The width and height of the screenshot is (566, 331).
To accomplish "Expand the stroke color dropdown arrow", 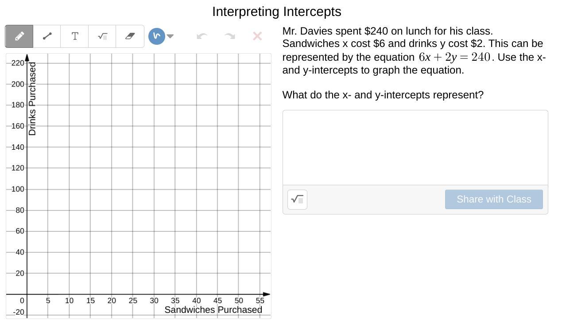I will click(x=170, y=36).
